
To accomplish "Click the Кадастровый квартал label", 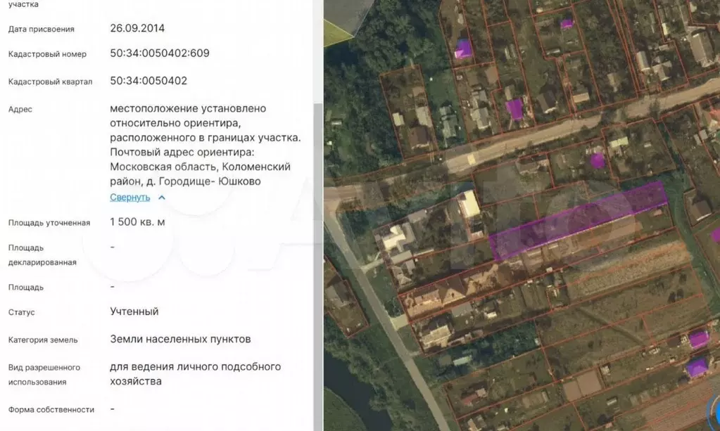I will coord(51,82).
